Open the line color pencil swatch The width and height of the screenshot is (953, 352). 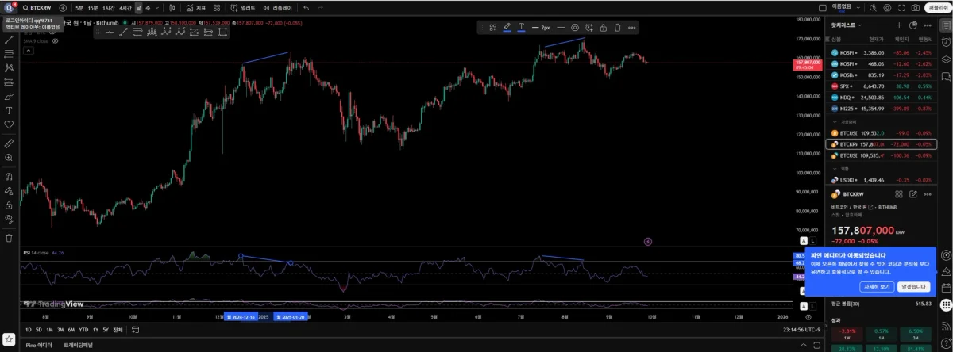tap(507, 27)
